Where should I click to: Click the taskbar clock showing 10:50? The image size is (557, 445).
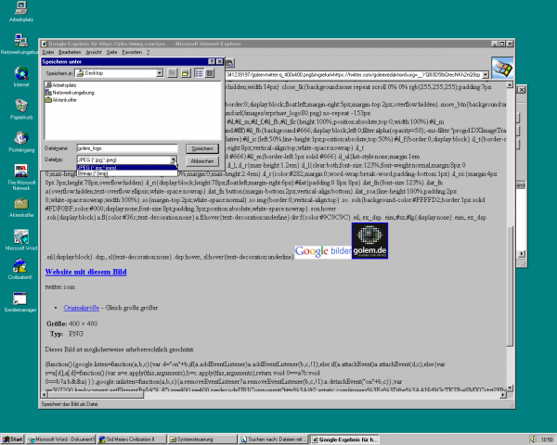pos(547,439)
